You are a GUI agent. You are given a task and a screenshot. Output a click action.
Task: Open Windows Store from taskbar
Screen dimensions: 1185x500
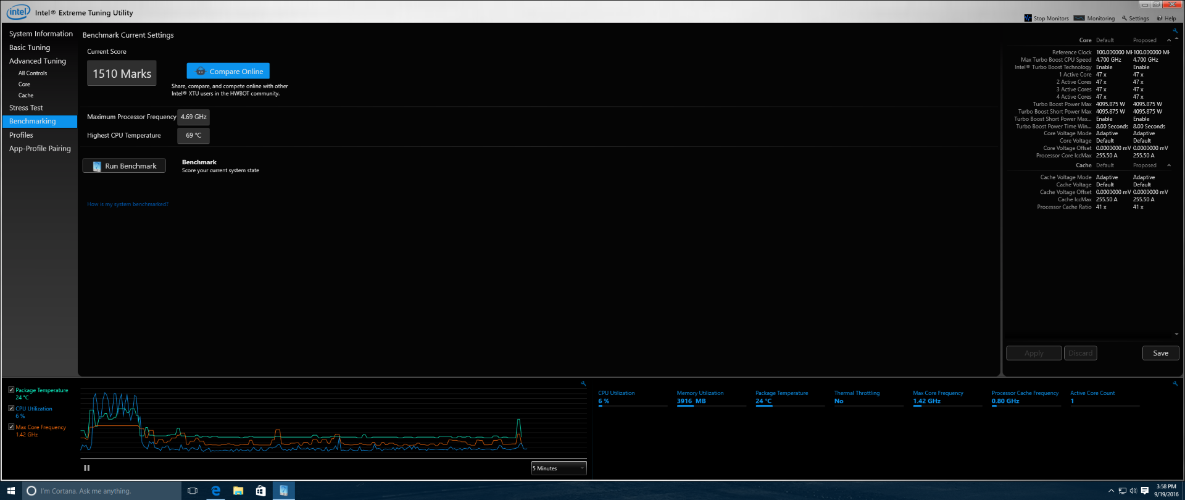click(260, 491)
